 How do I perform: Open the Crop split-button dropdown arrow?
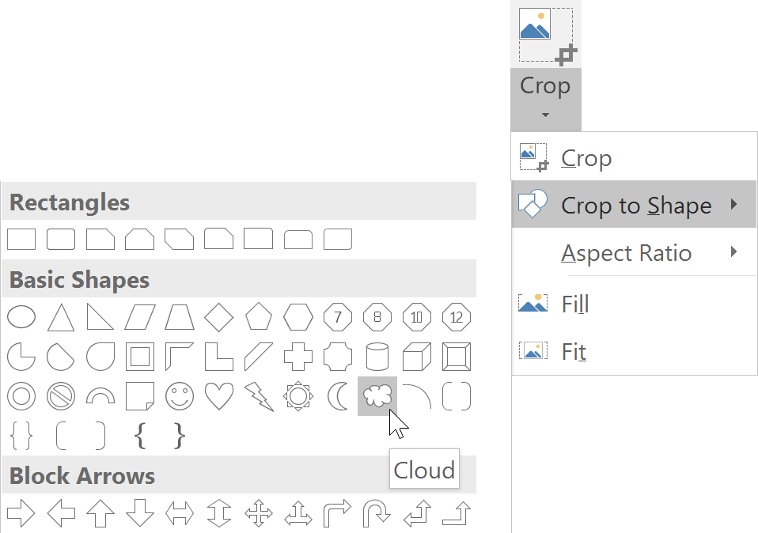[x=545, y=115]
